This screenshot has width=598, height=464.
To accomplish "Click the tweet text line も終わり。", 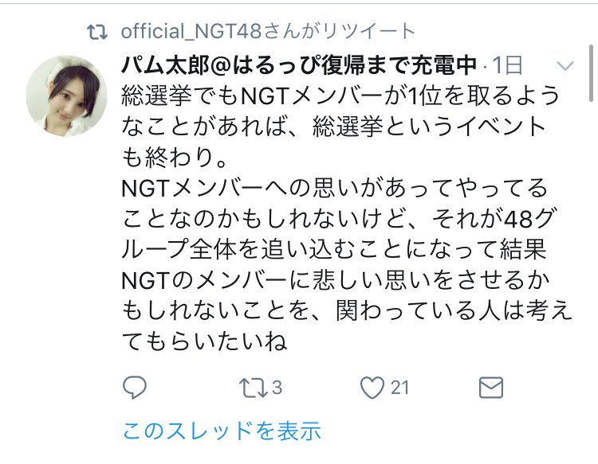I will 175,158.
